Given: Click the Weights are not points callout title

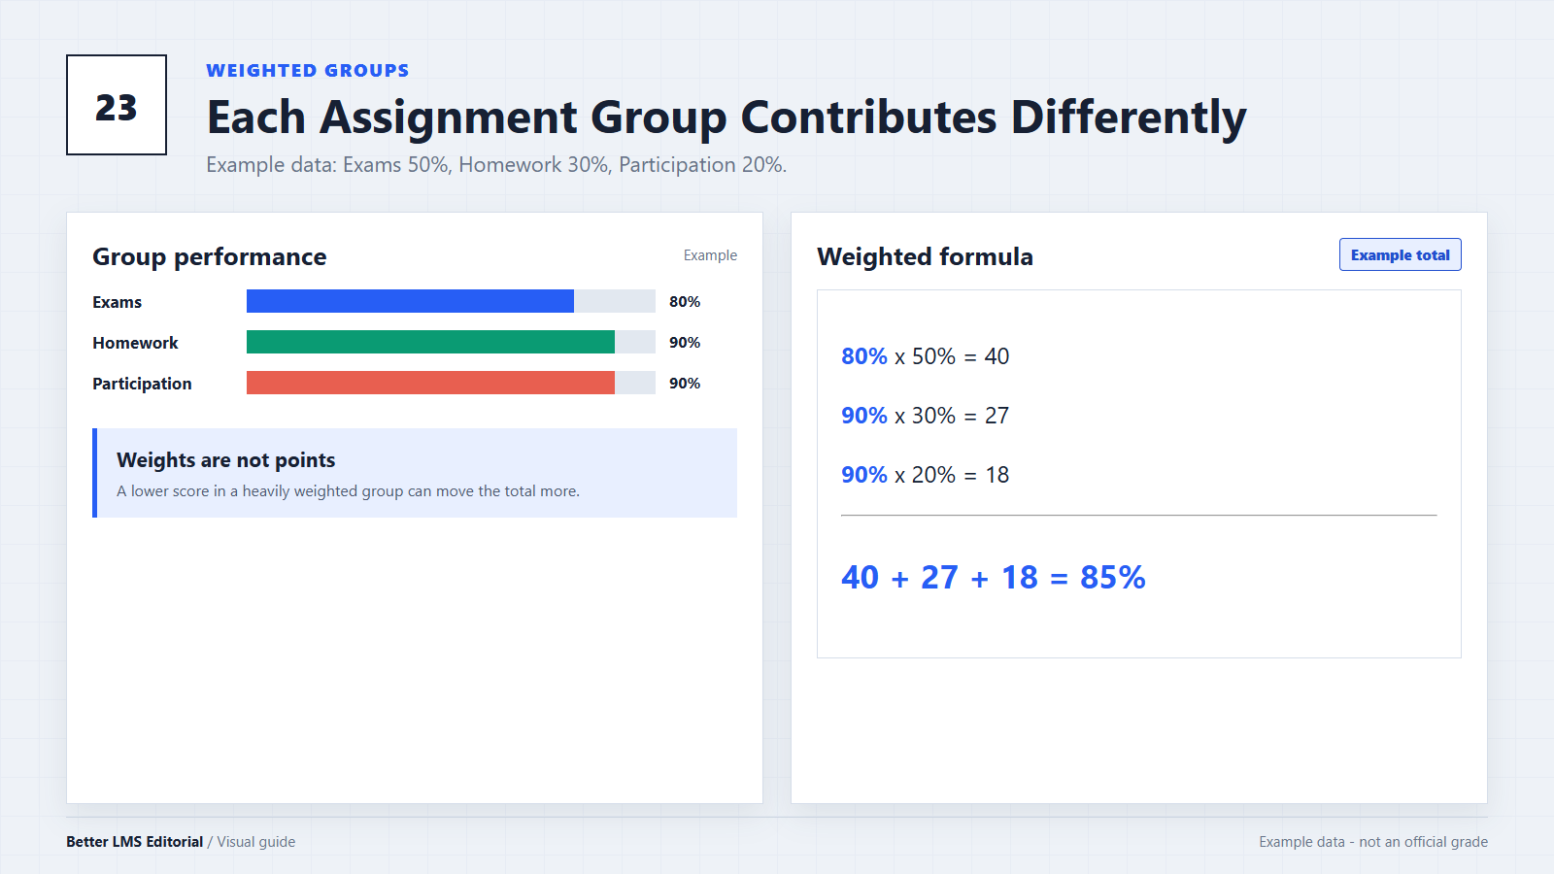Looking at the screenshot, I should (226, 460).
